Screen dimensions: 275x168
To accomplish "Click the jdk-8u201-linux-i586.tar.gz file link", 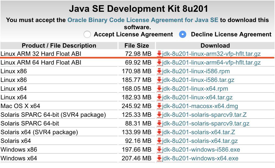I will click(197, 80).
